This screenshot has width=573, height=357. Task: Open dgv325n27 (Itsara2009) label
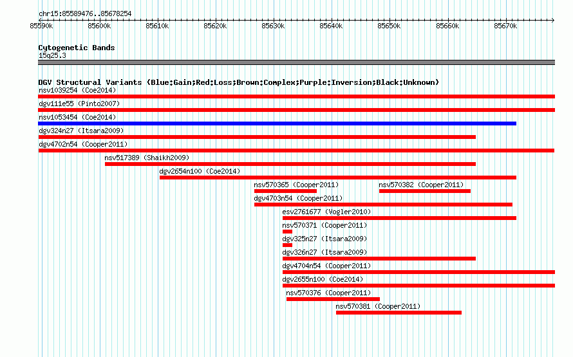click(x=324, y=239)
